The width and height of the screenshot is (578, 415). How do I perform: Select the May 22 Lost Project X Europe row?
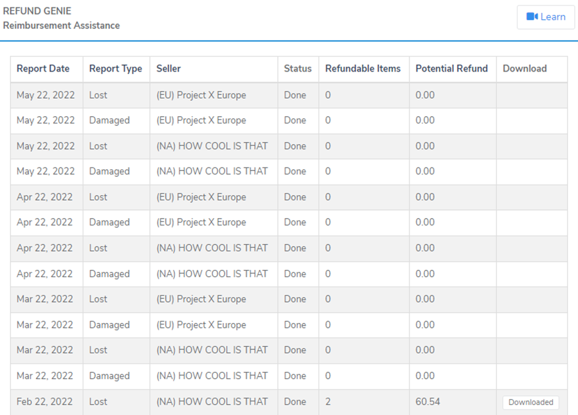coord(289,95)
